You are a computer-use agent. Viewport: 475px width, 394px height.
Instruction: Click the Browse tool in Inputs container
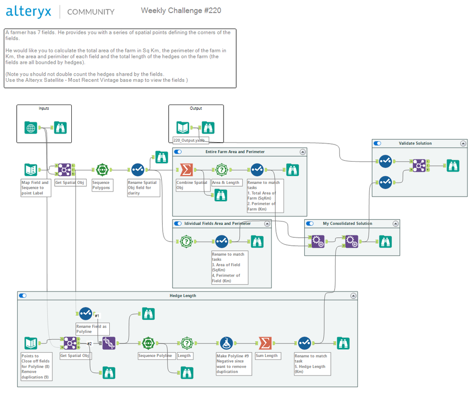click(x=60, y=128)
